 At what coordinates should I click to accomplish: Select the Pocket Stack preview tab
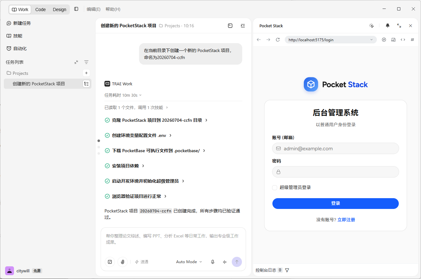[271, 26]
